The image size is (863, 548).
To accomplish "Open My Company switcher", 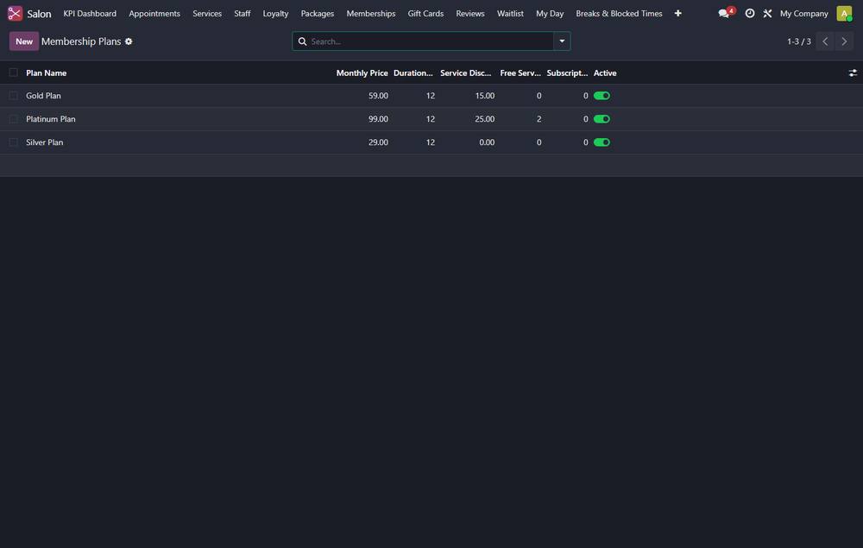I will tap(803, 13).
